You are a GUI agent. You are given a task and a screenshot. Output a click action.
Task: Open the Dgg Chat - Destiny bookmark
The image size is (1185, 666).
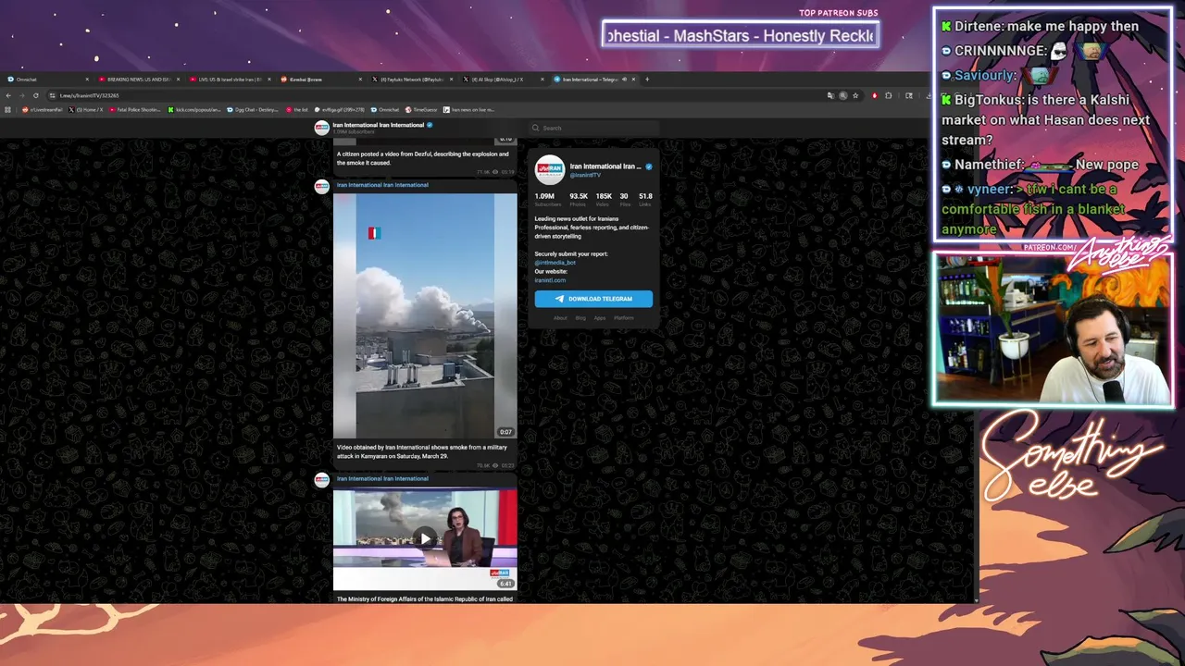[254, 109]
